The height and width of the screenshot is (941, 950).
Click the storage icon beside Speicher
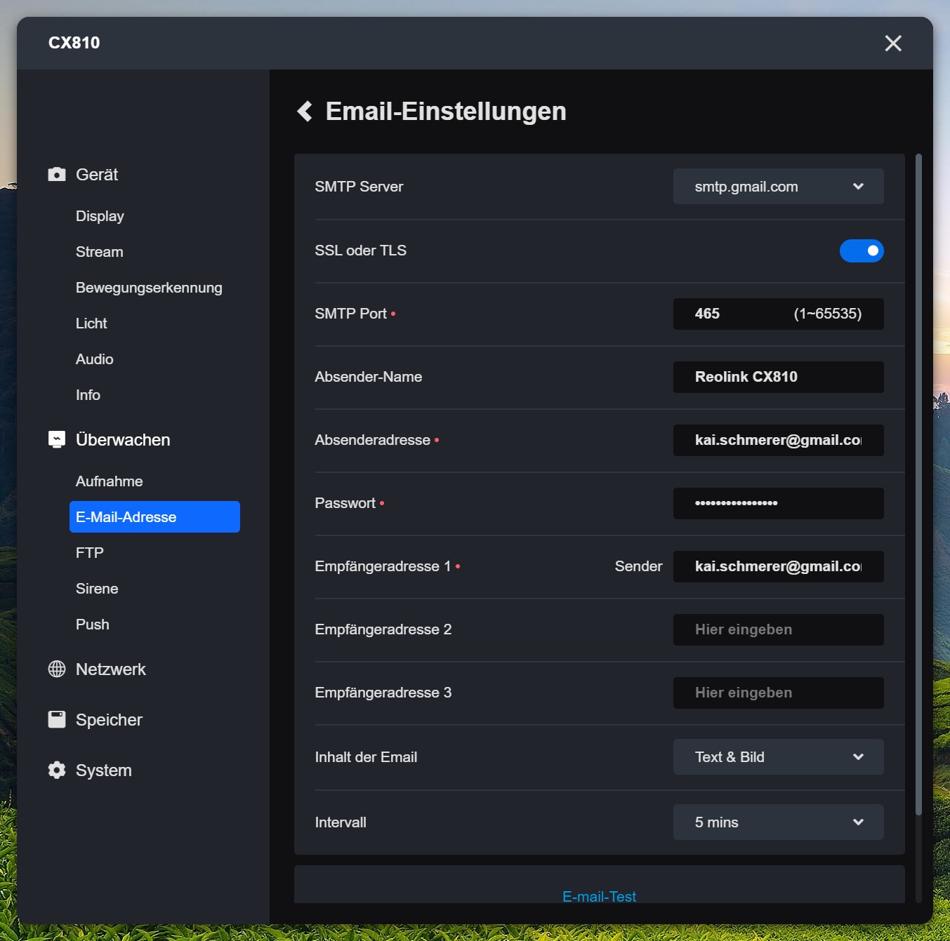click(x=57, y=719)
